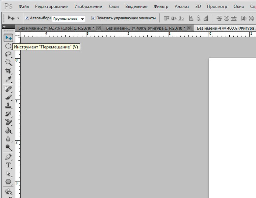Viewport: 256px width, 198px height.
Task: Select the Elliptical Marquee tool
Action: point(8,46)
